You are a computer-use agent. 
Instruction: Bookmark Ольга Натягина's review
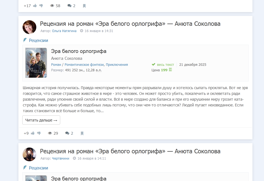point(82,133)
